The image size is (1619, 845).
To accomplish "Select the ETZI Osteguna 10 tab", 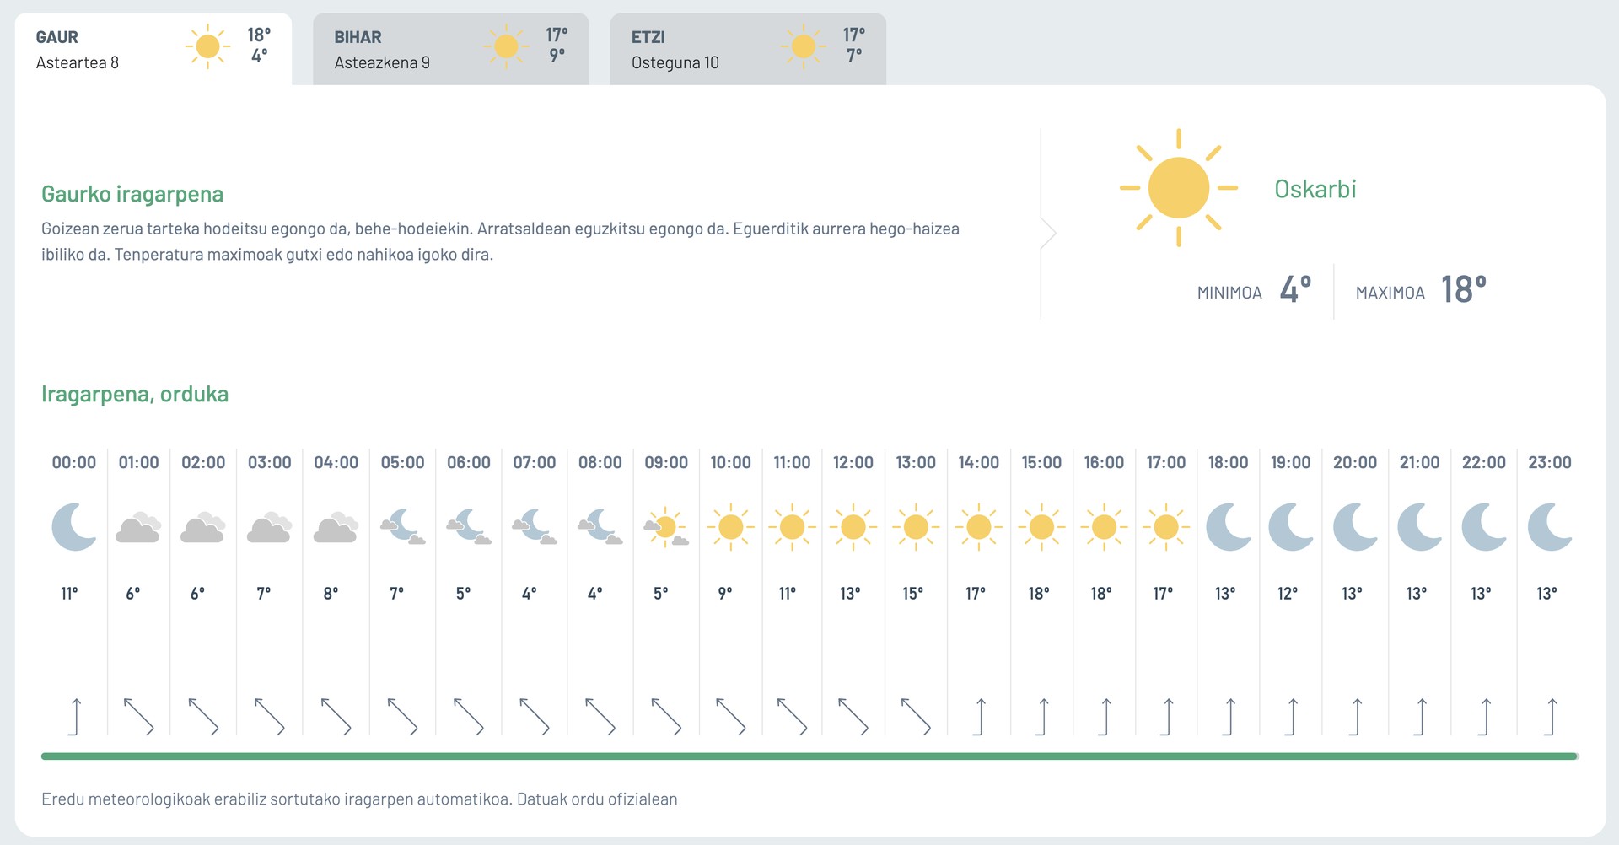I will [748, 49].
